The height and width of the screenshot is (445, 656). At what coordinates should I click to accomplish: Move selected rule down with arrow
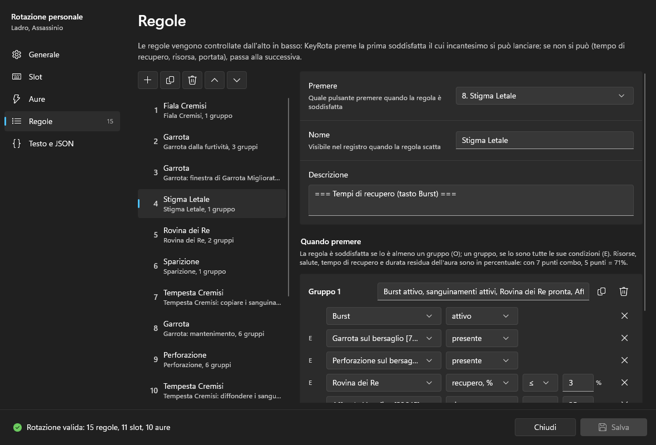(x=236, y=80)
